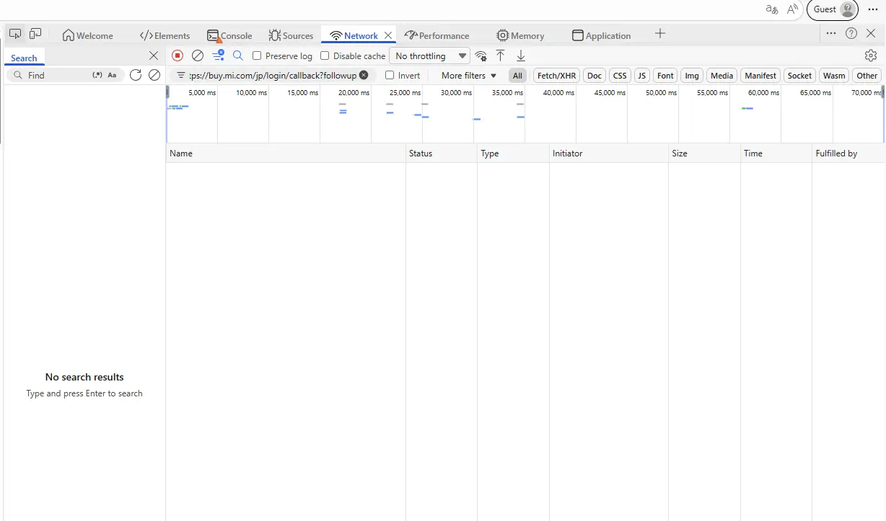The width and height of the screenshot is (886, 521).
Task: Sort requests by Status column
Action: pyautogui.click(x=442, y=153)
